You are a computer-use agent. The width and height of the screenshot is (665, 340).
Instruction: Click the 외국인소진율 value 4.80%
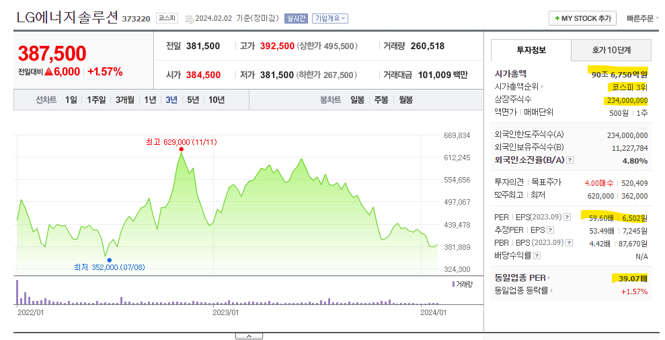pyautogui.click(x=635, y=161)
